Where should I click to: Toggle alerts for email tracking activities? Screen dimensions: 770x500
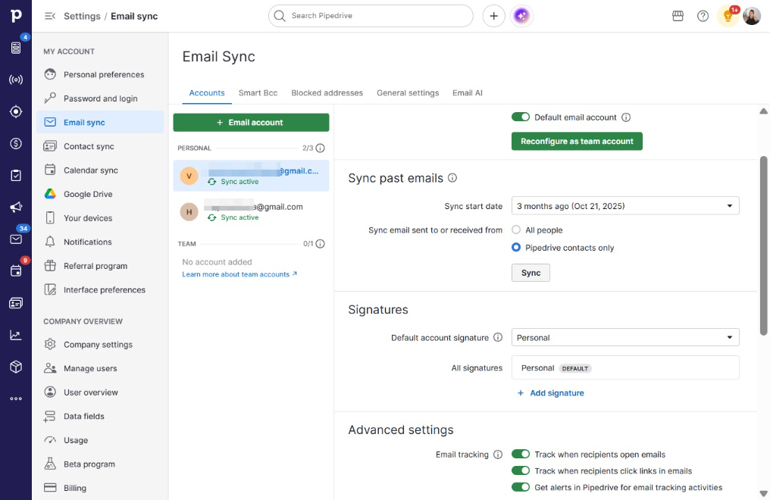tap(521, 487)
